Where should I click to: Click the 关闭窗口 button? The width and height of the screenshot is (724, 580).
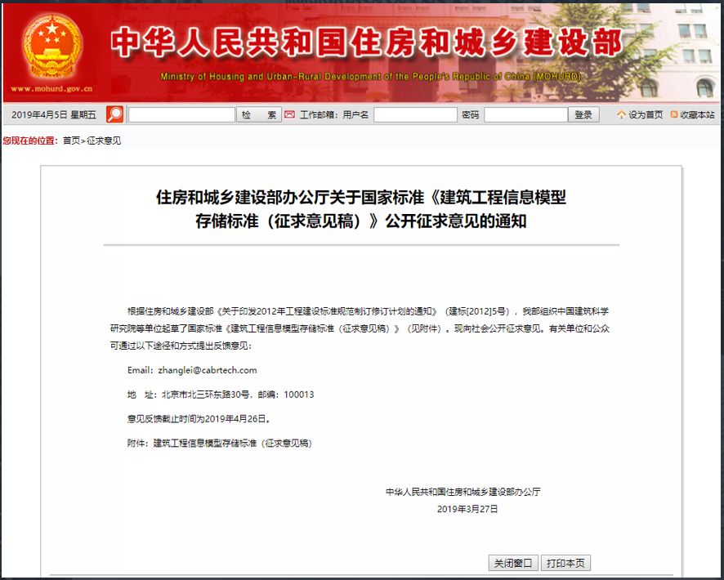[513, 563]
